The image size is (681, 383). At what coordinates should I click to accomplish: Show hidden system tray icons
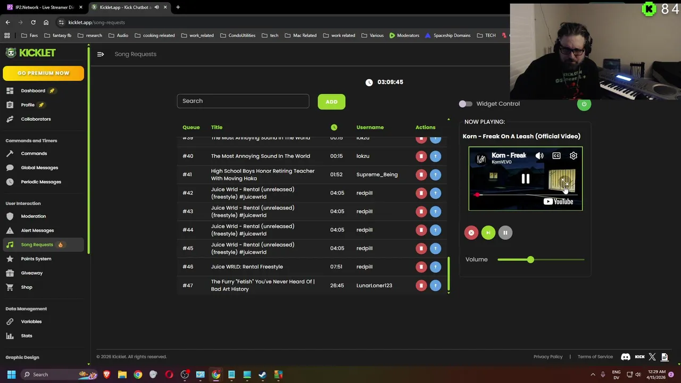tap(593, 374)
